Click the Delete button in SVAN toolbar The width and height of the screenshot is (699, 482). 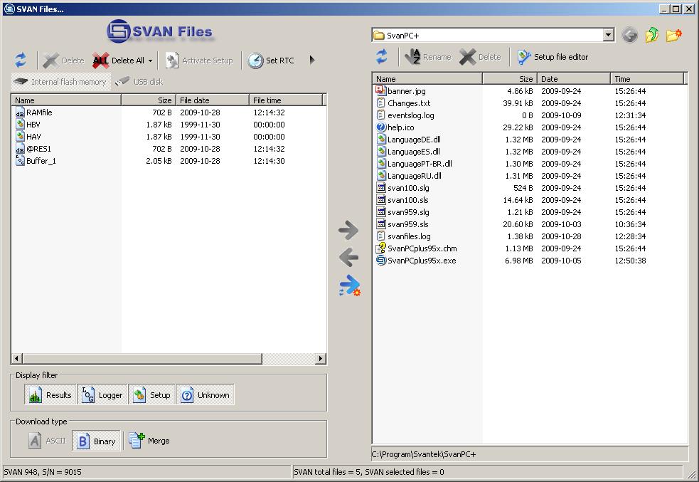point(63,61)
